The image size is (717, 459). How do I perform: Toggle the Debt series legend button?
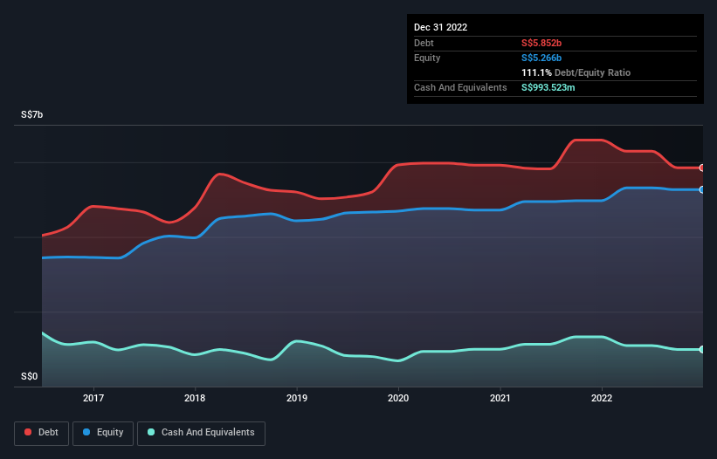42,433
